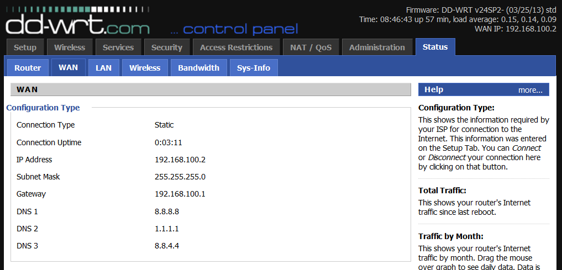
Task: Click the Gateway address 192.168.100.1
Action: 180,194
